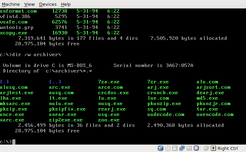Click the pkunzip.exe file name
Screen dimensions: 246x152
click(164, 104)
